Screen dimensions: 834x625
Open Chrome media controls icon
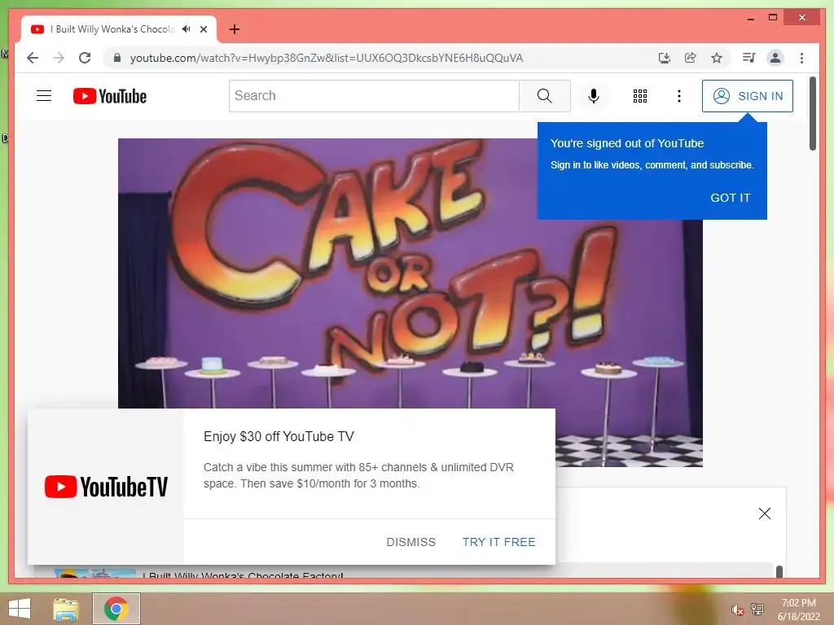[x=749, y=58]
